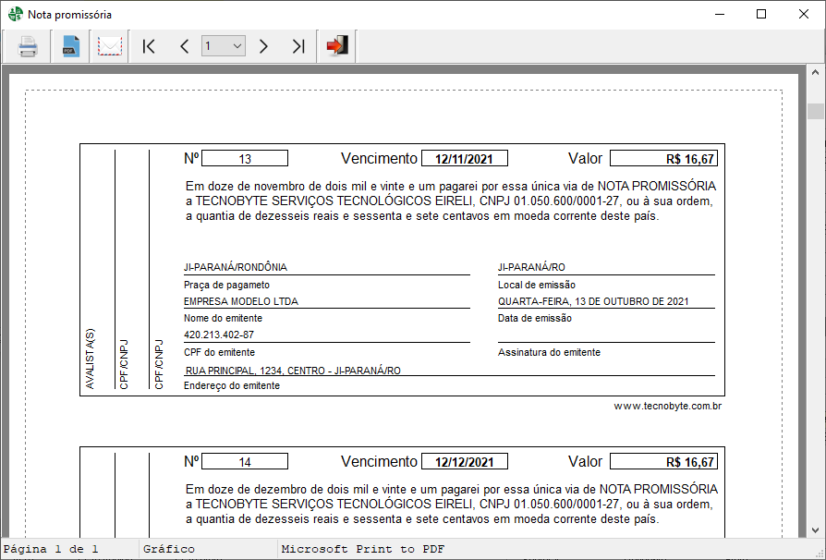Print the nota promissória
Viewport: 826px width, 560px height.
(x=27, y=45)
